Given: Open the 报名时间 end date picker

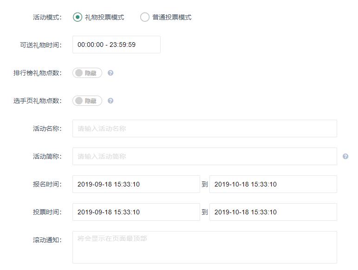Looking at the screenshot, I should tap(273, 184).
